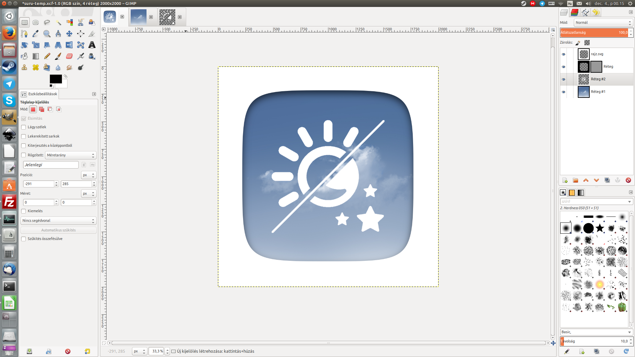Adjust the Távolság spacing slider

pos(594,341)
